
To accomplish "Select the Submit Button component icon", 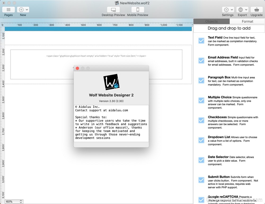I will 201,180.
